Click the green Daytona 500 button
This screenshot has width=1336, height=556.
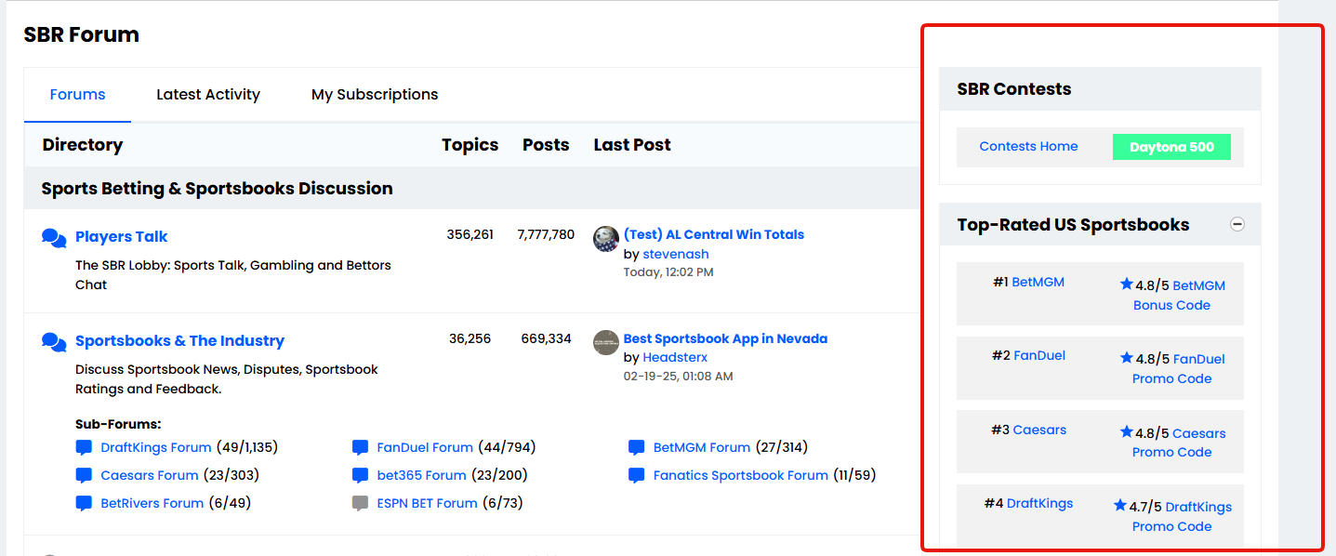1171,147
